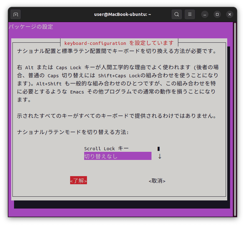Maximize the terminal window
245x226 pixels.
click(217, 14)
